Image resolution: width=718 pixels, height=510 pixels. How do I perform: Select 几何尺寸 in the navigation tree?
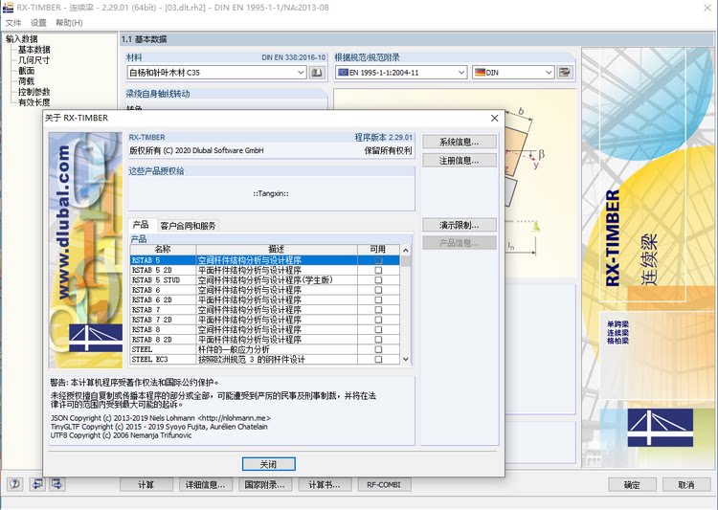(34, 60)
